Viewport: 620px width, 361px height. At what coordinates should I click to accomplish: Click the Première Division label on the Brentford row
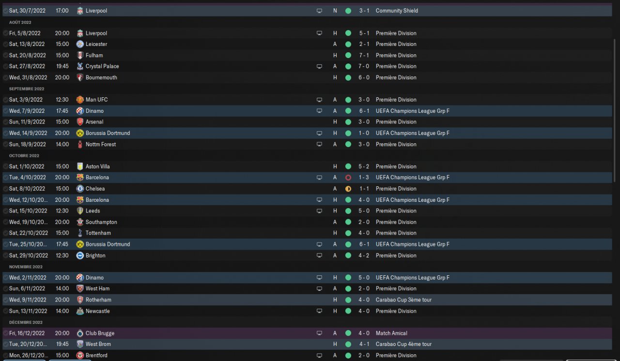pyautogui.click(x=396, y=355)
